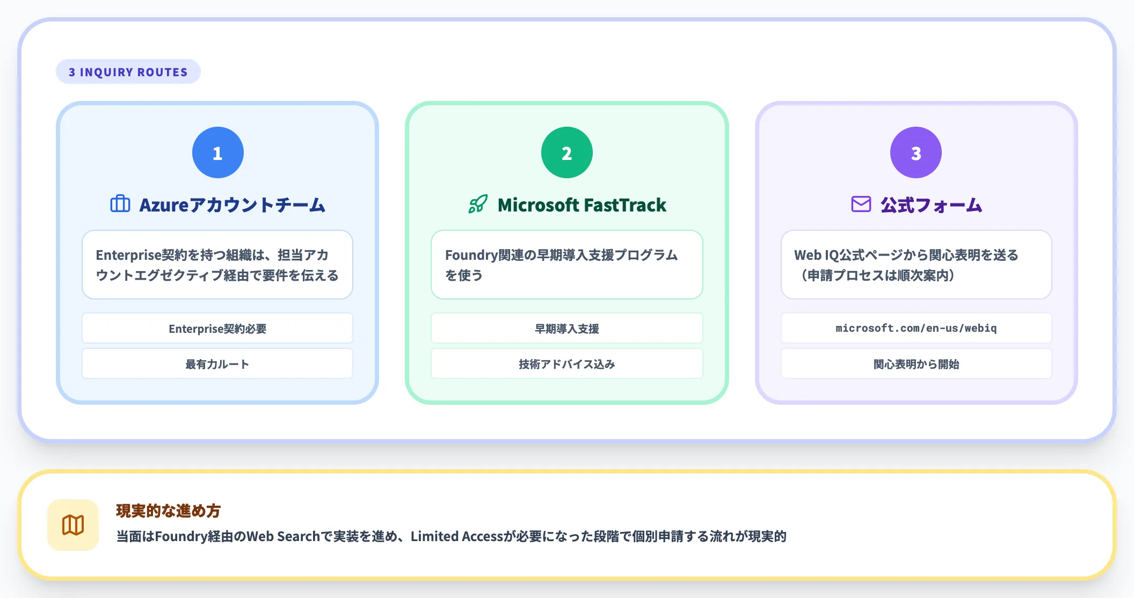Click the 技術アドバイス込み tag
This screenshot has height=598, width=1134.
coord(567,363)
